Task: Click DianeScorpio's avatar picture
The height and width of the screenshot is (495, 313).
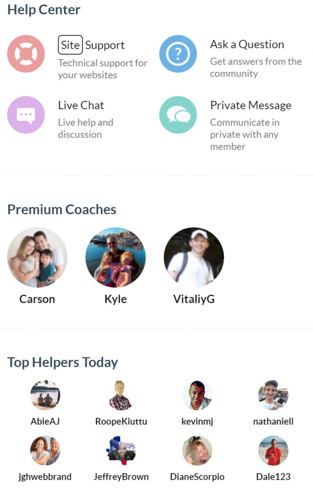Action: click(197, 450)
